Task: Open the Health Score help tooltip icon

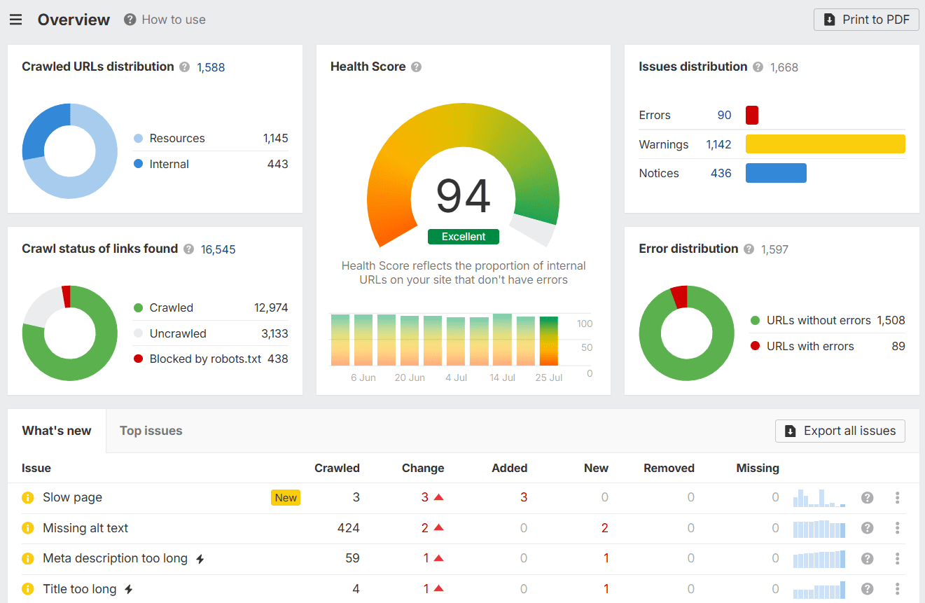Action: tap(417, 67)
